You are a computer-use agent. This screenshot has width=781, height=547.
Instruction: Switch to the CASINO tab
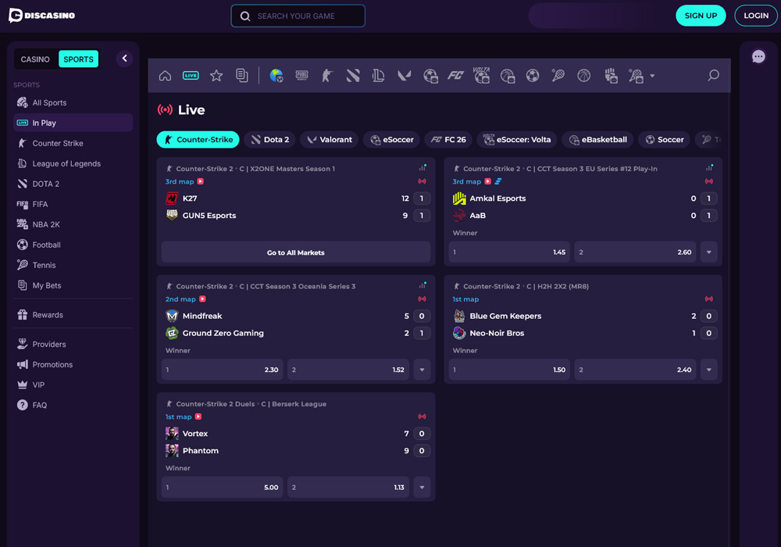pos(34,59)
